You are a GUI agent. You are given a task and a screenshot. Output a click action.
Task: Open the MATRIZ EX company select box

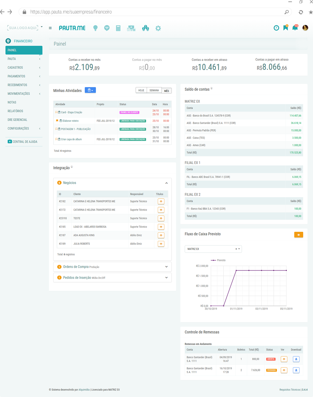[213, 249]
